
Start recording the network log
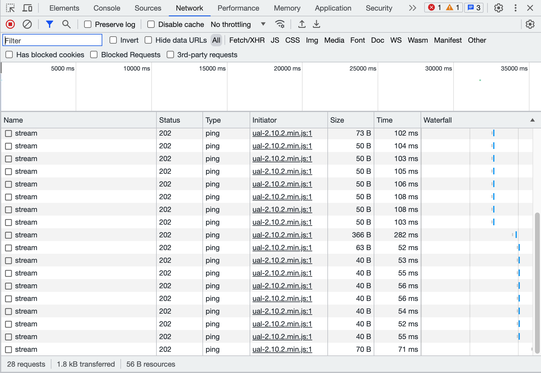(10, 24)
